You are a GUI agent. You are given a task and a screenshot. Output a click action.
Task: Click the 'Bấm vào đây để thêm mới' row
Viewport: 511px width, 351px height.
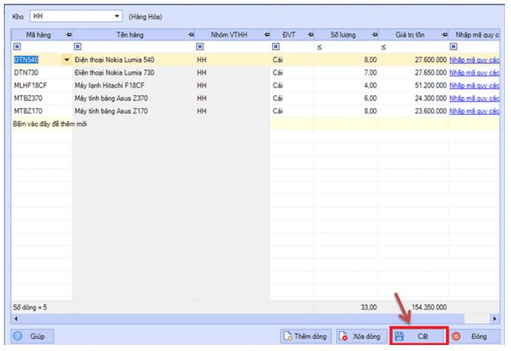point(50,124)
